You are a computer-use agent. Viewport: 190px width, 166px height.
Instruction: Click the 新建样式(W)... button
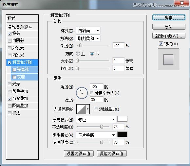coord(169,36)
